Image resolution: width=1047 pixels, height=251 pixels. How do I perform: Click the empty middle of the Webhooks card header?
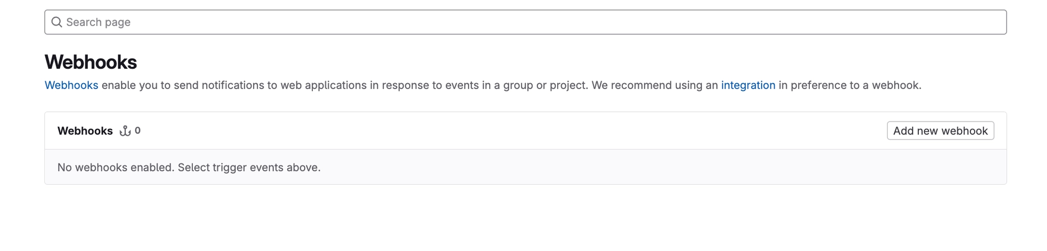[511, 131]
